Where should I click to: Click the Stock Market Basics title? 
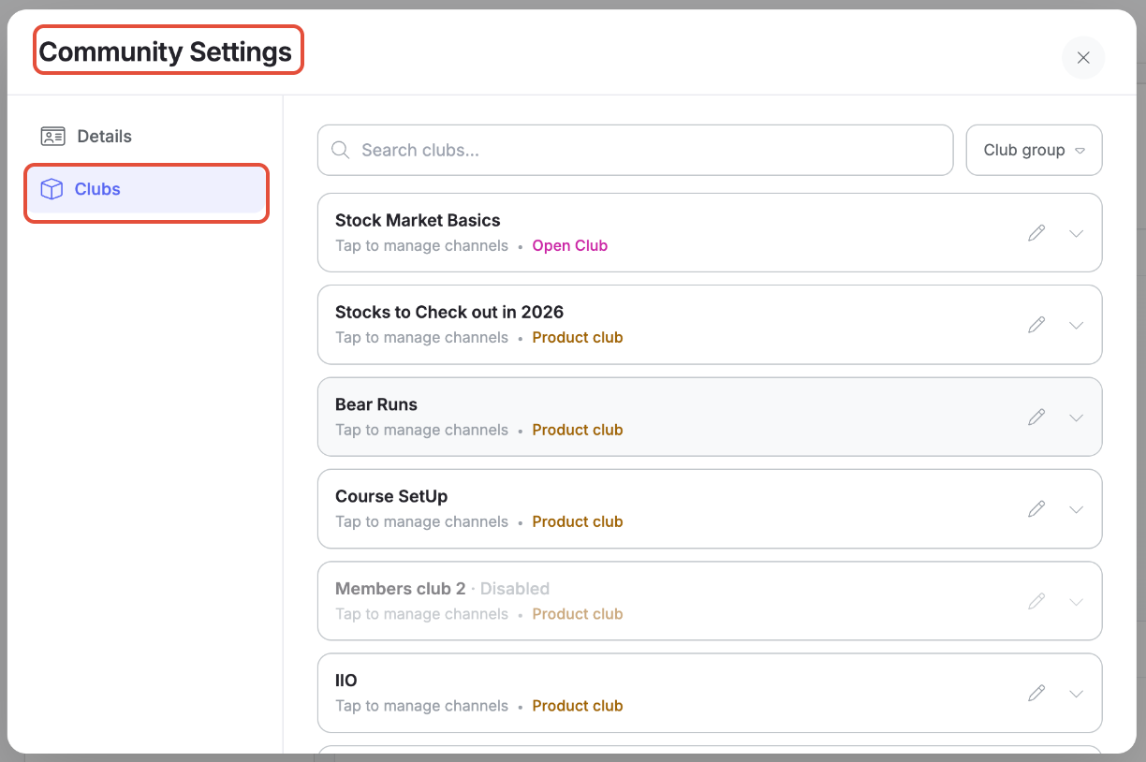(418, 220)
